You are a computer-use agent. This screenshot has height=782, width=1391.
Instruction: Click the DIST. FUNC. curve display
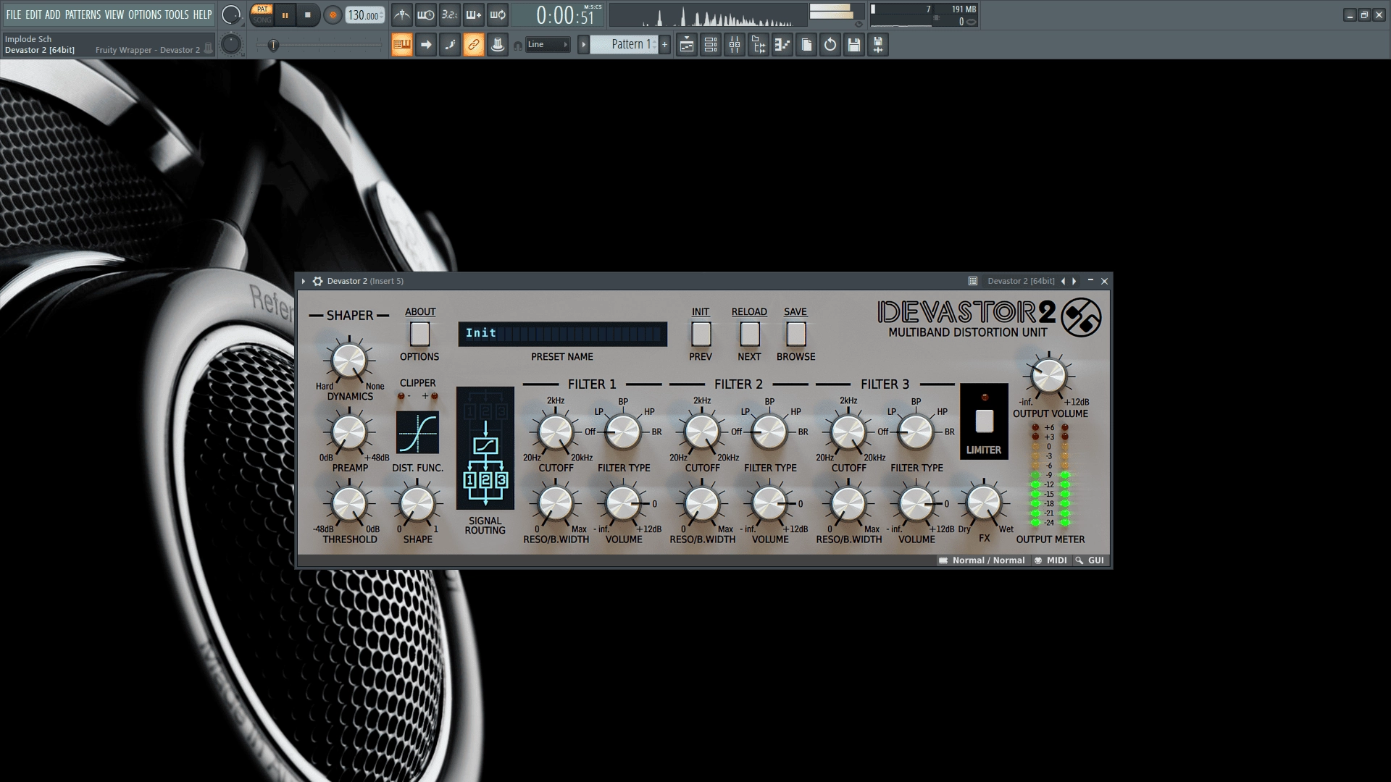(418, 433)
